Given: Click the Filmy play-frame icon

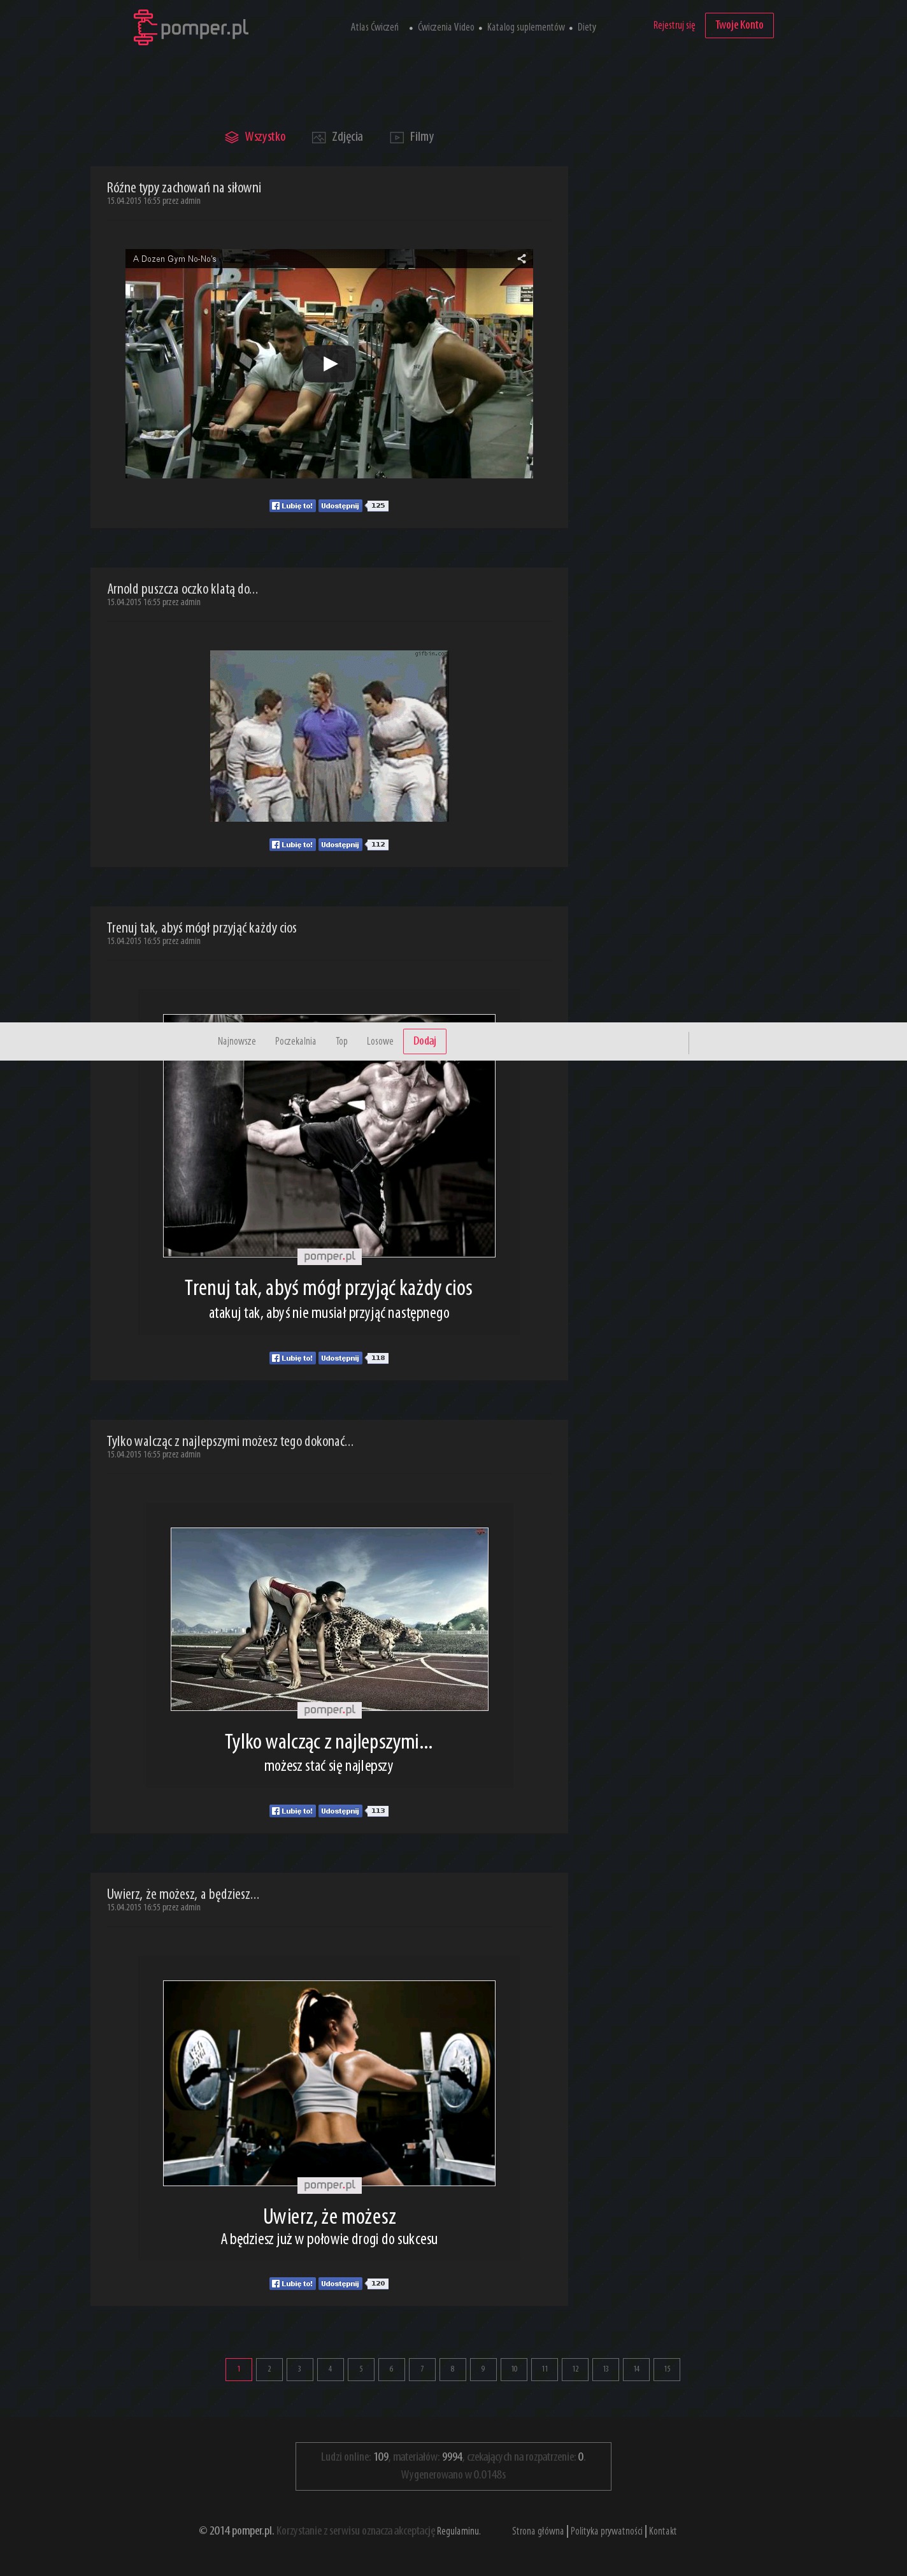Looking at the screenshot, I should (x=397, y=137).
